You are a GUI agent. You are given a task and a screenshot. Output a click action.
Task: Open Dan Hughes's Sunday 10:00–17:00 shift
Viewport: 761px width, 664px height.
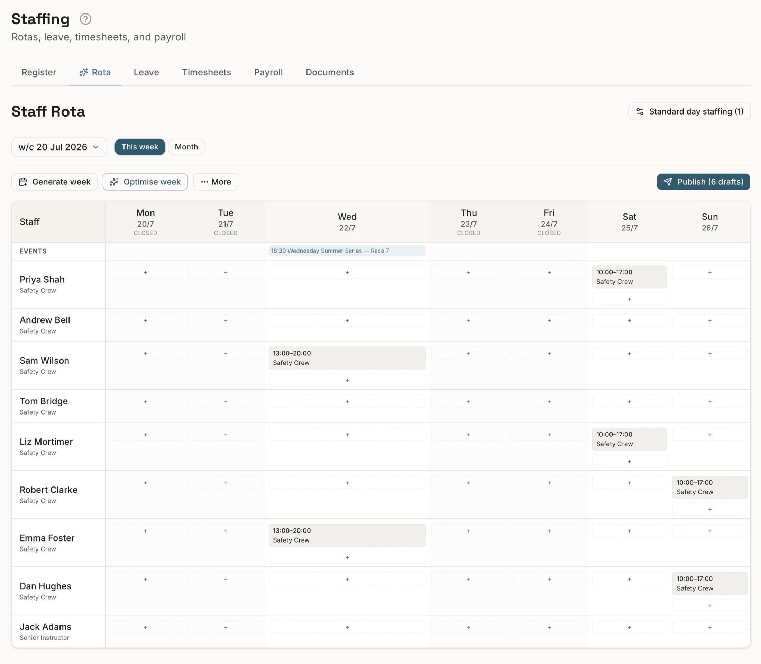point(709,584)
